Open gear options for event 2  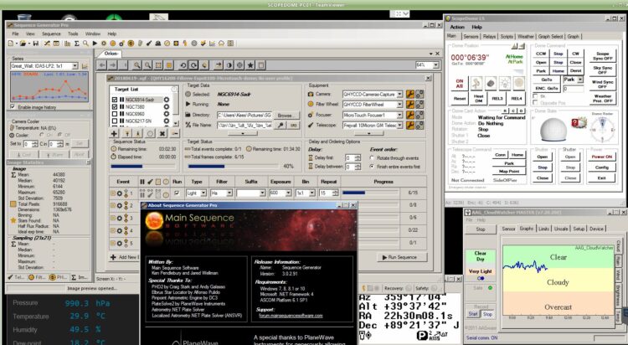pos(120,205)
